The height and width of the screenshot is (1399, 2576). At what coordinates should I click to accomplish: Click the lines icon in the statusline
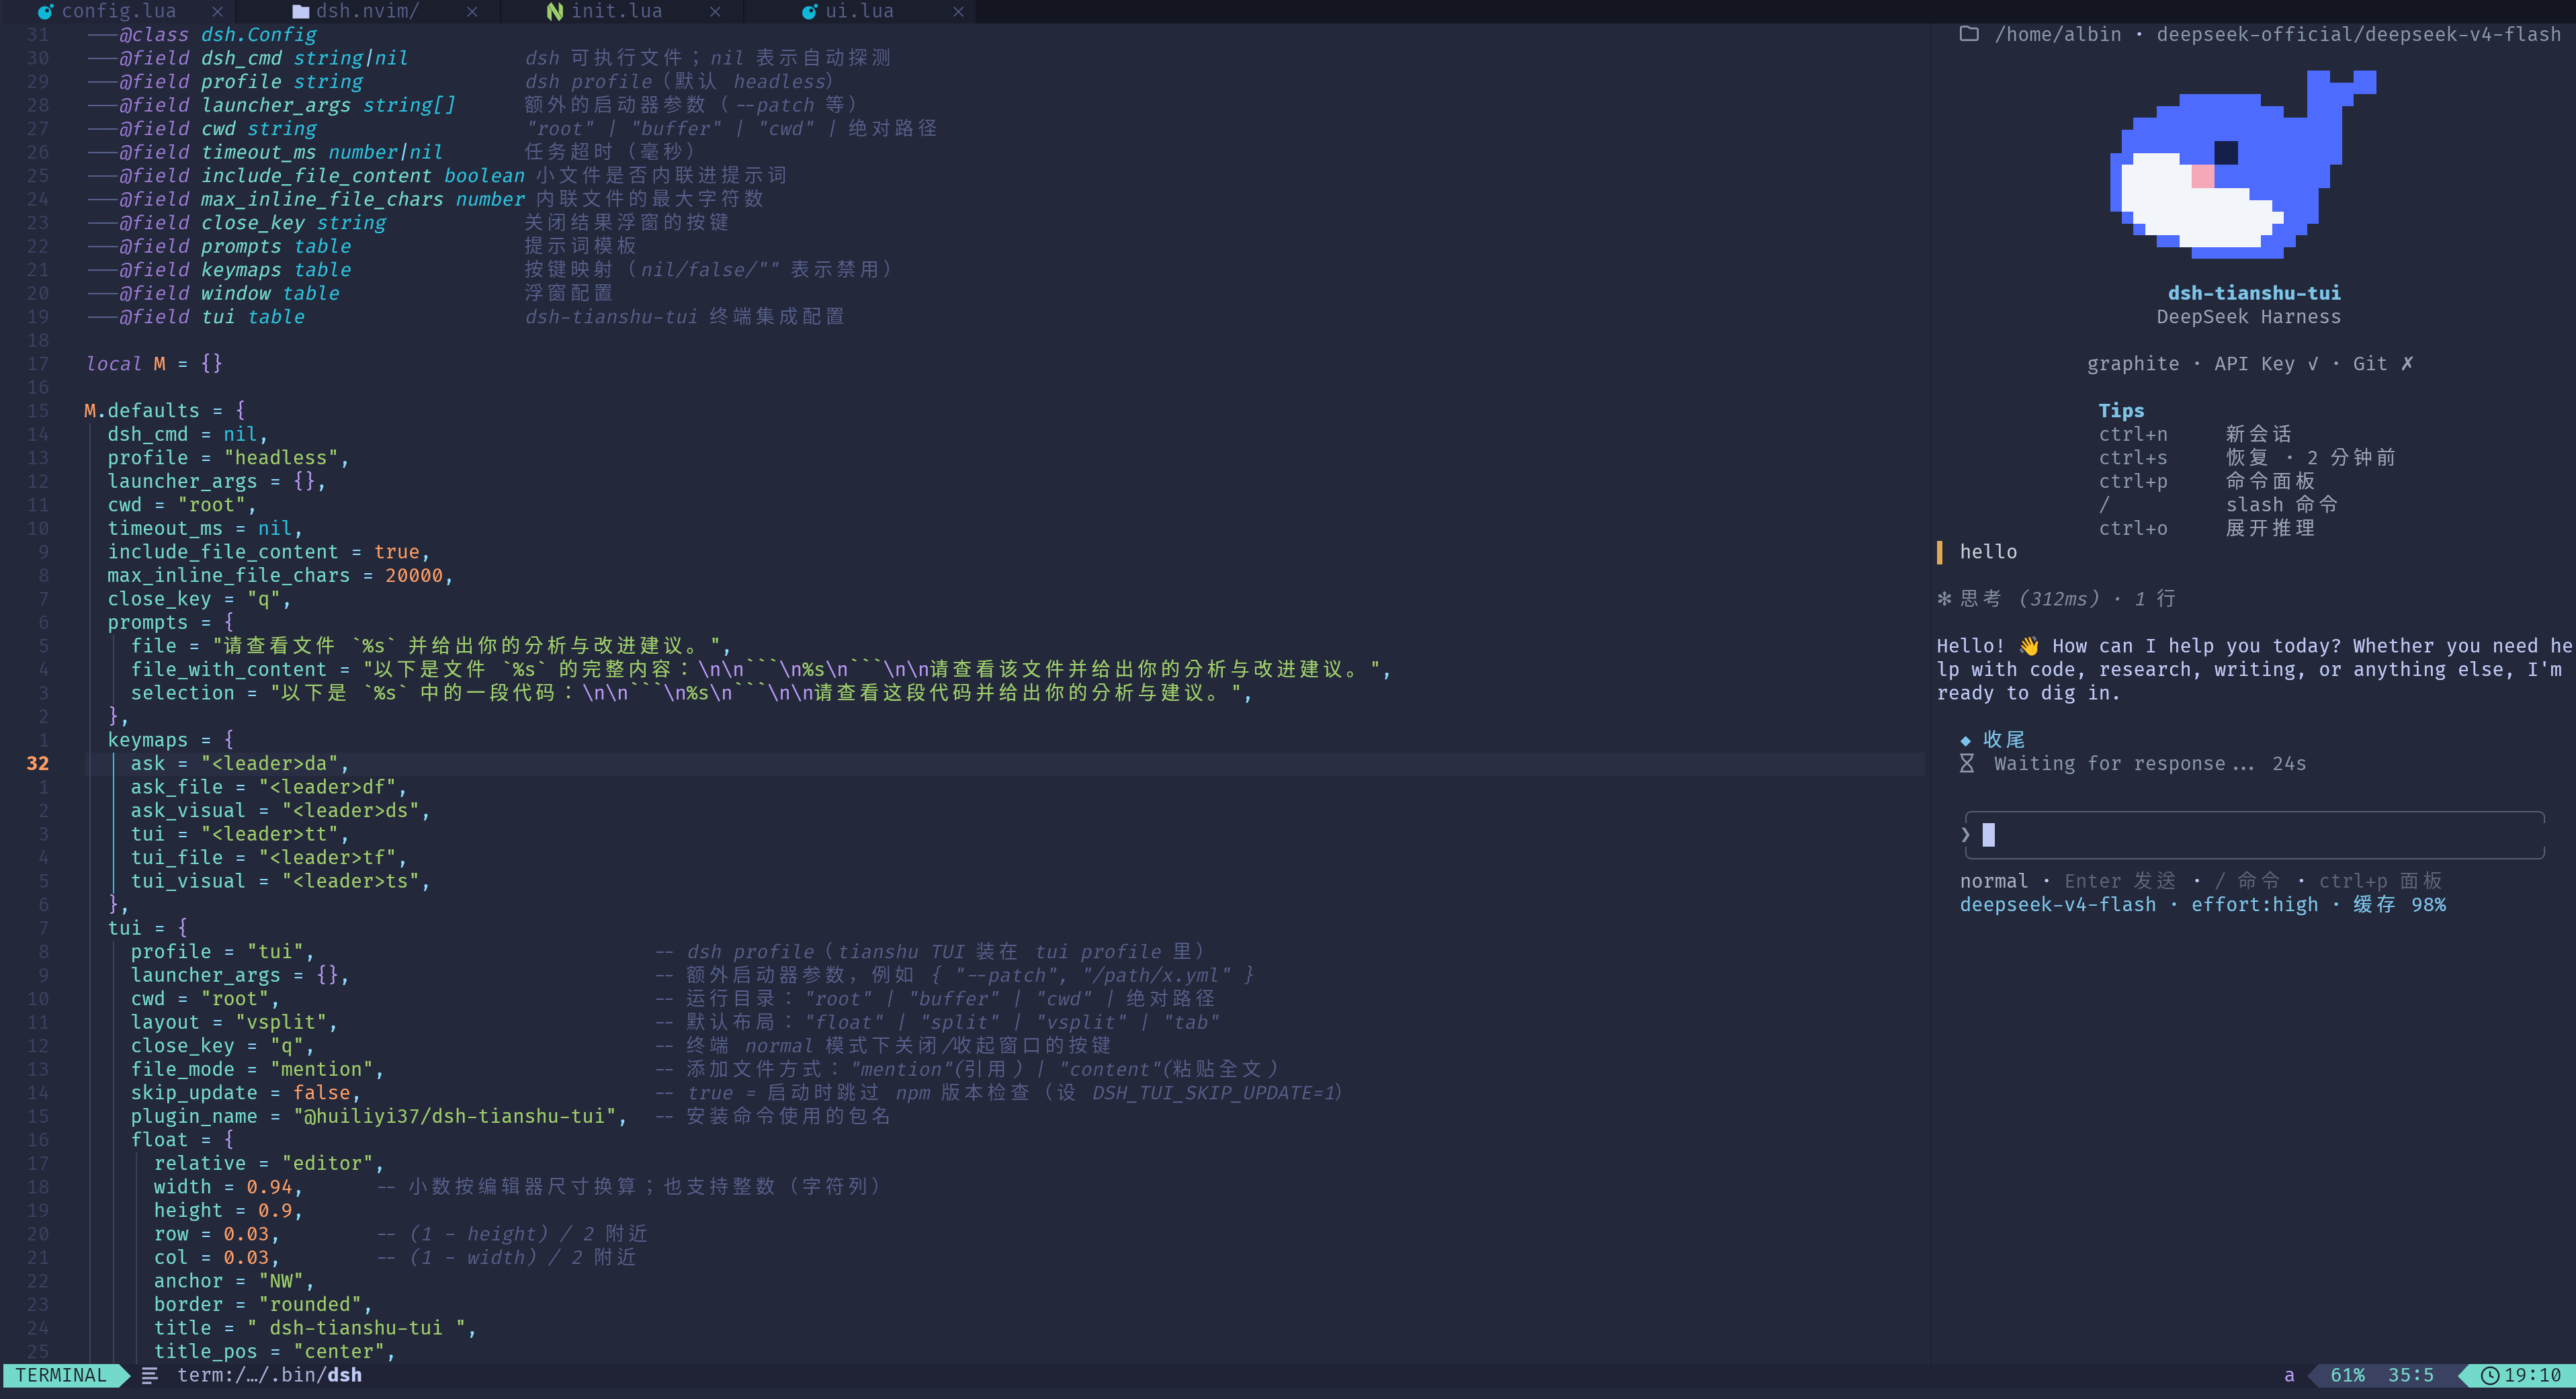pos(150,1376)
